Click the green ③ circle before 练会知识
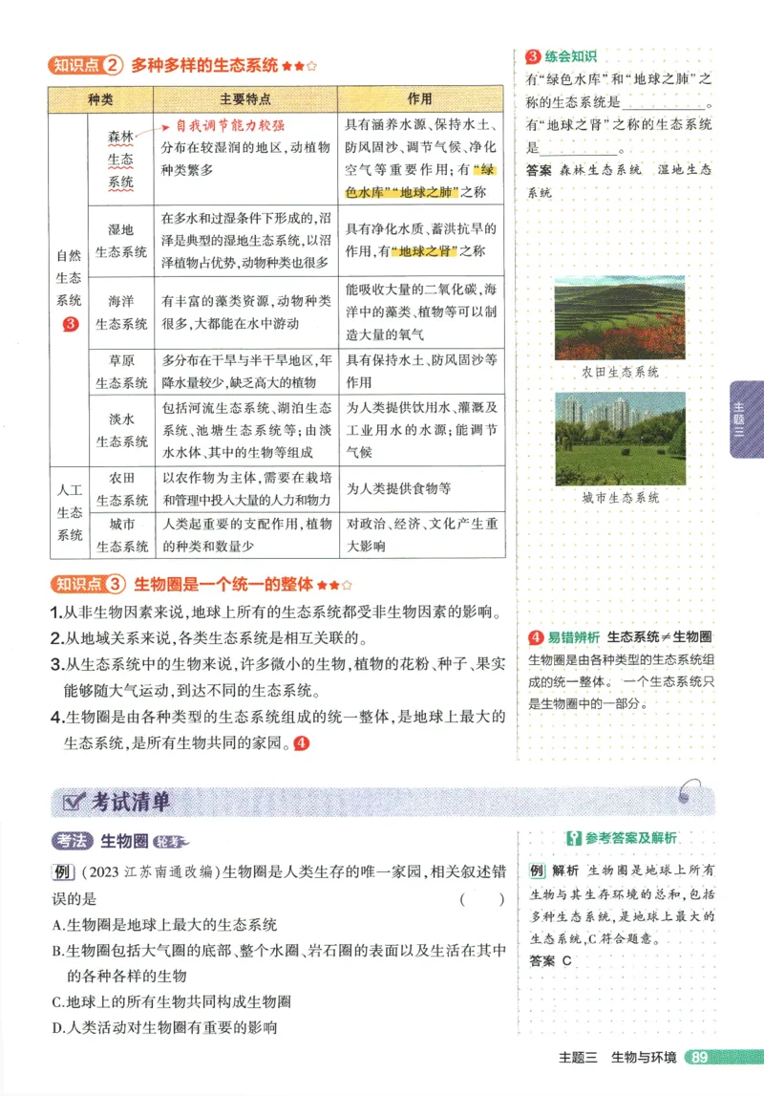This screenshot has width=764, height=1096. coord(531,54)
